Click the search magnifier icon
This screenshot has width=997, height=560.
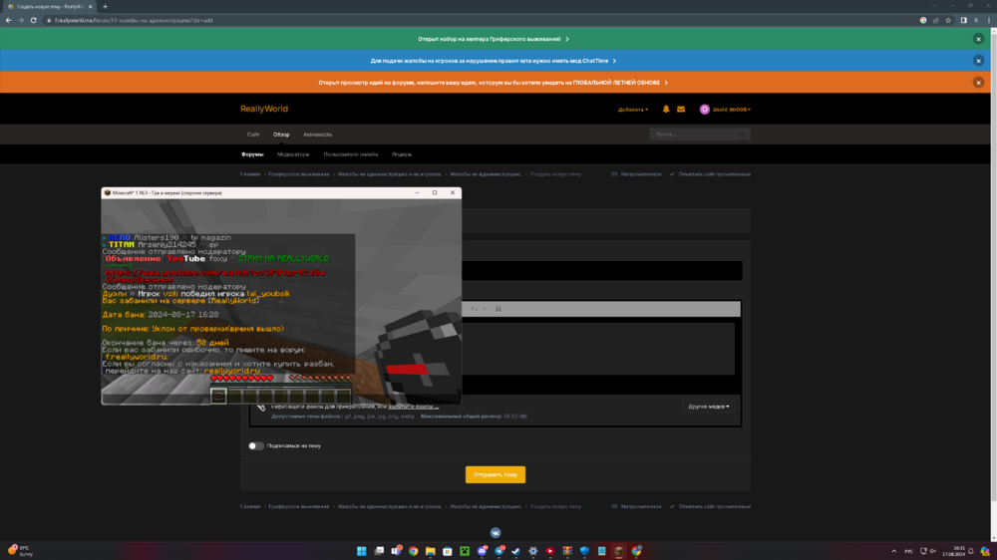[x=742, y=135]
